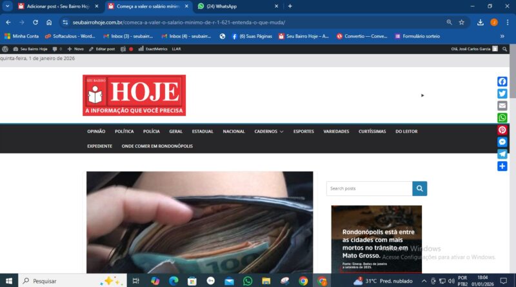Expand the CADERNOS menu dropdown

click(268, 132)
